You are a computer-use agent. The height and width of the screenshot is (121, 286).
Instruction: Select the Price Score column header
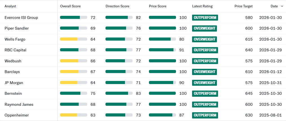[x=158, y=6]
